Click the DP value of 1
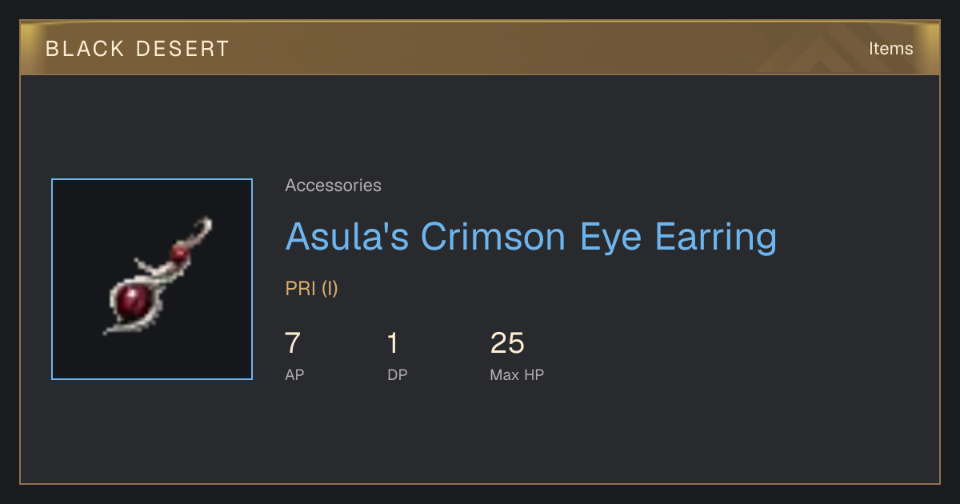 (x=392, y=343)
